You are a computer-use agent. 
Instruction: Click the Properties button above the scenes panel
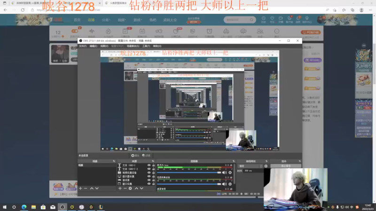pos(135,156)
